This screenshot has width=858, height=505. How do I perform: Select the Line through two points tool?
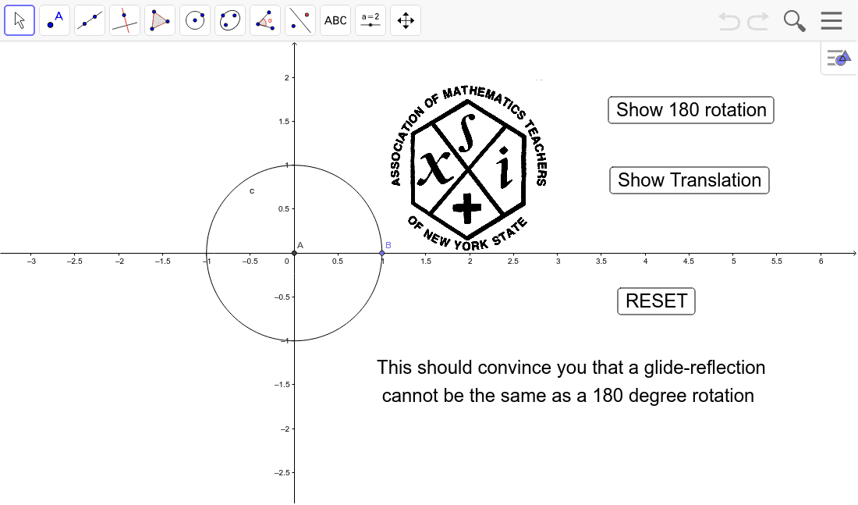click(90, 21)
